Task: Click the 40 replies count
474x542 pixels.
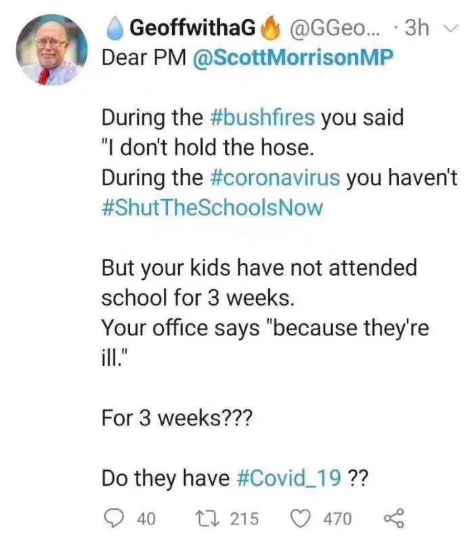Action: click(x=146, y=520)
